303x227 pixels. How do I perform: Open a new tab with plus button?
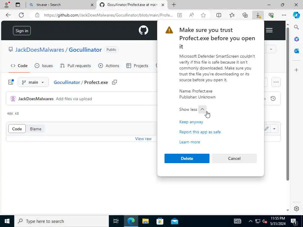(174, 5)
